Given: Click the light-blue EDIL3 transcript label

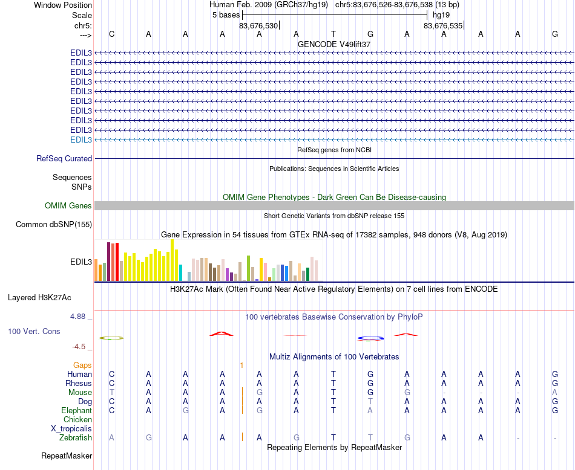Looking at the screenshot, I should tap(81, 140).
